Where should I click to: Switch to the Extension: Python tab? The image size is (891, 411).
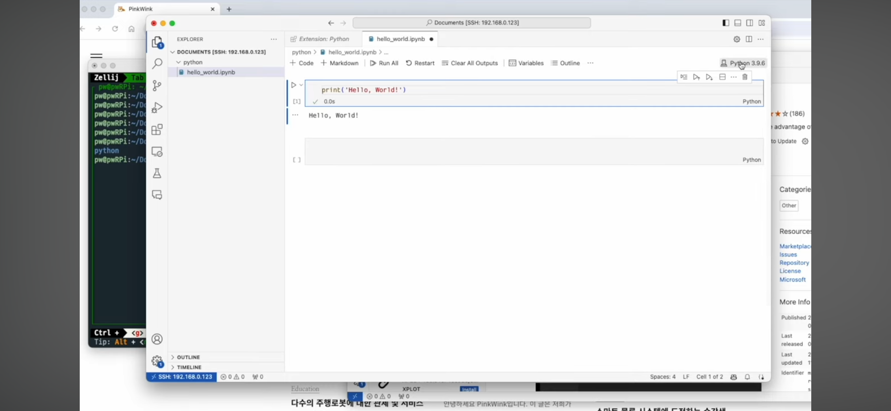pyautogui.click(x=323, y=39)
